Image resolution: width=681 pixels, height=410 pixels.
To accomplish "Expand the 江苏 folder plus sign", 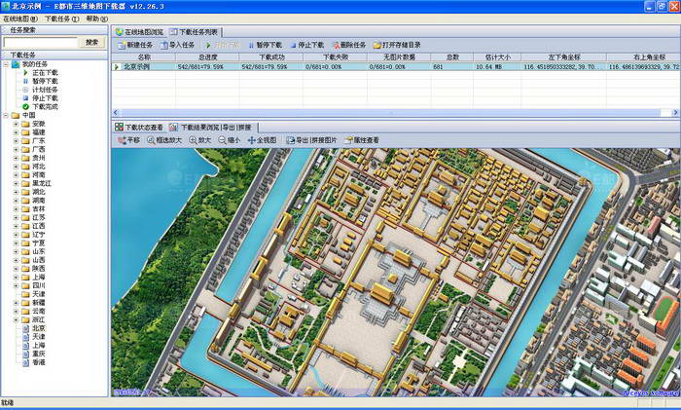I will pyautogui.click(x=17, y=217).
